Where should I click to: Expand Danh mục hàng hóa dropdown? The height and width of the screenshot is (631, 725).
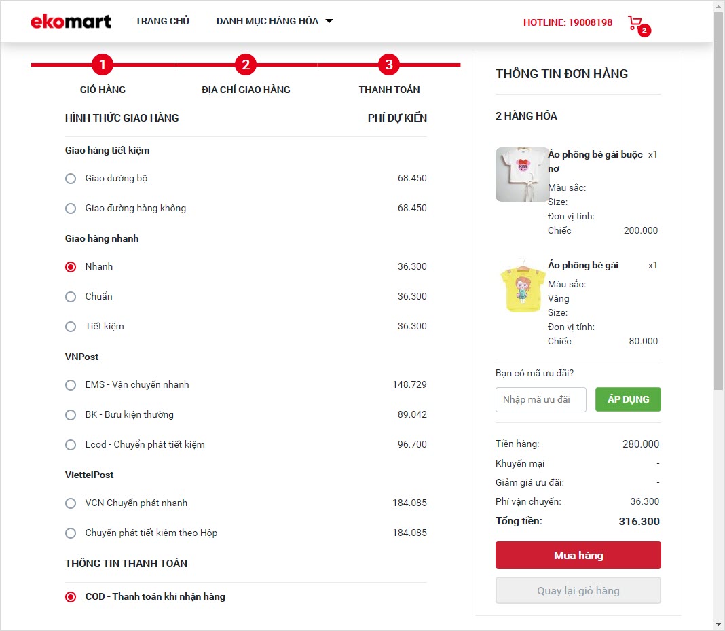(x=274, y=21)
